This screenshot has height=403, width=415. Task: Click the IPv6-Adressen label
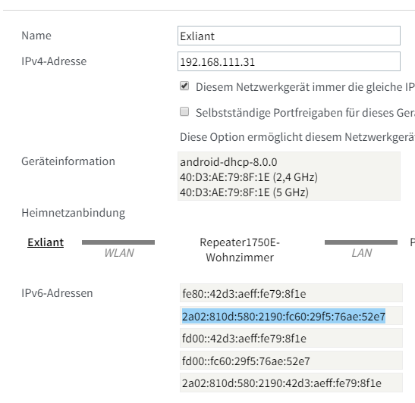pyautogui.click(x=57, y=293)
